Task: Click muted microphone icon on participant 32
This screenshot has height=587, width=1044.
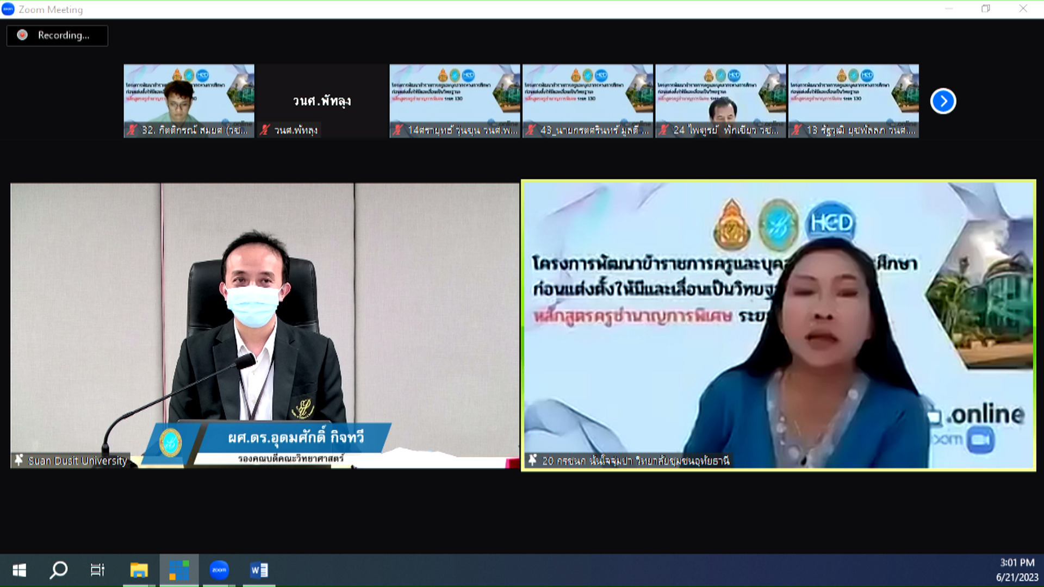Action: (x=132, y=130)
